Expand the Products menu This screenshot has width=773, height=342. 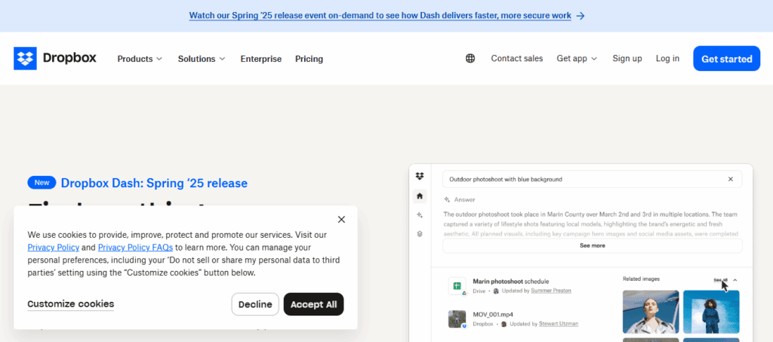tap(140, 59)
